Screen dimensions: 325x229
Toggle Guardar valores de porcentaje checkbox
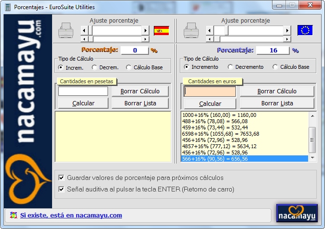point(61,178)
